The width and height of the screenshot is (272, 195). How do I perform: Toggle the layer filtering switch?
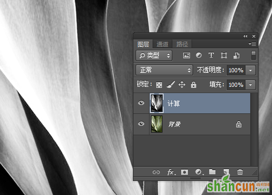point(253,56)
